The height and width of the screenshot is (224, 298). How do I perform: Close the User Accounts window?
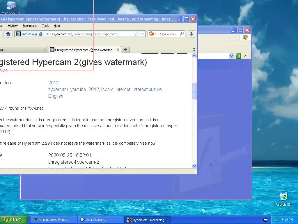247,30
